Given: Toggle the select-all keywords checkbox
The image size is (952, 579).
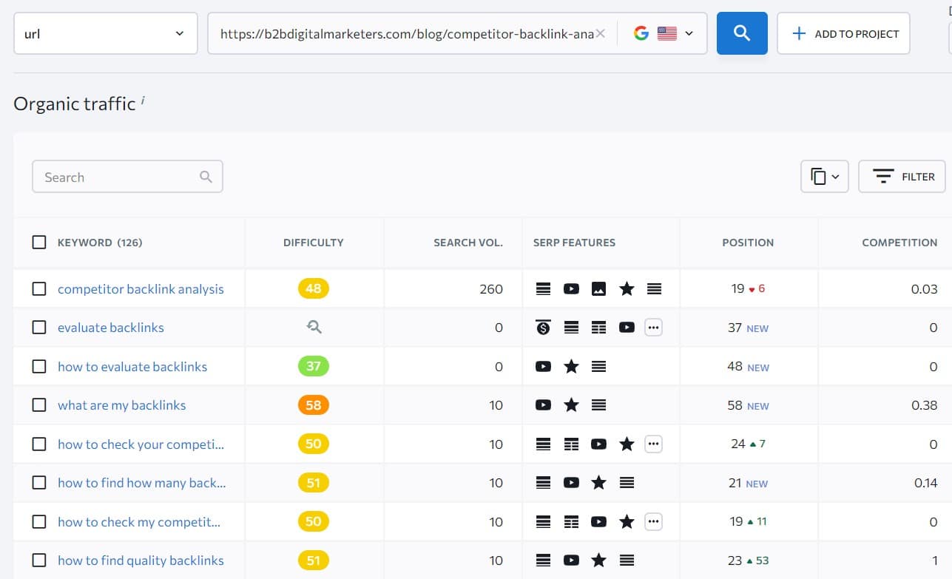Looking at the screenshot, I should pyautogui.click(x=39, y=242).
